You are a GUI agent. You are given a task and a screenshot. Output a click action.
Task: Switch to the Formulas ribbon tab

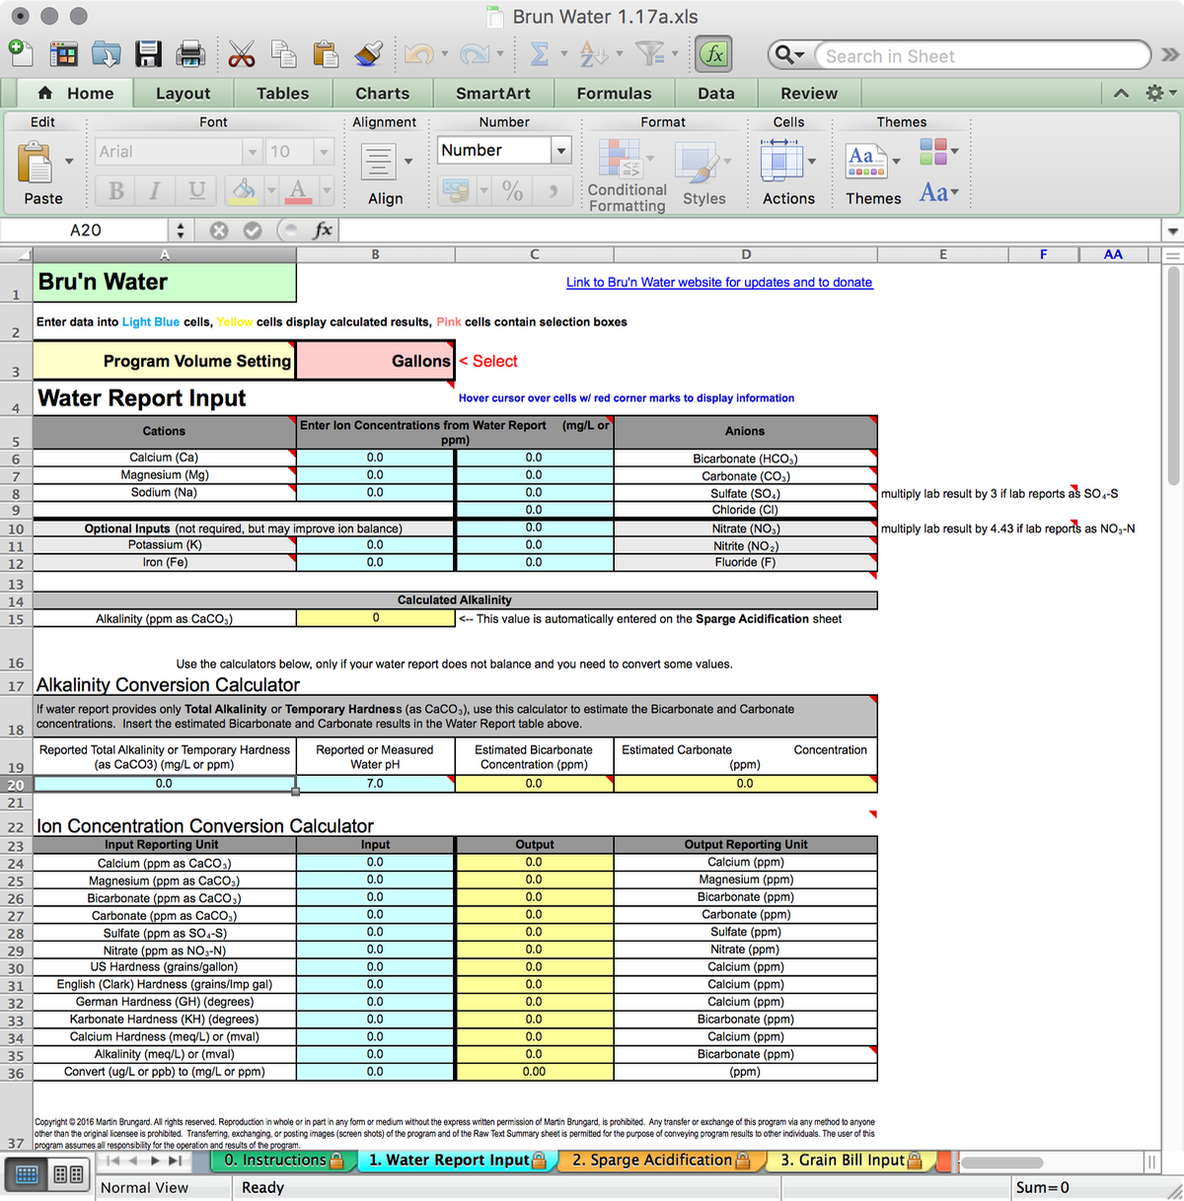point(615,93)
